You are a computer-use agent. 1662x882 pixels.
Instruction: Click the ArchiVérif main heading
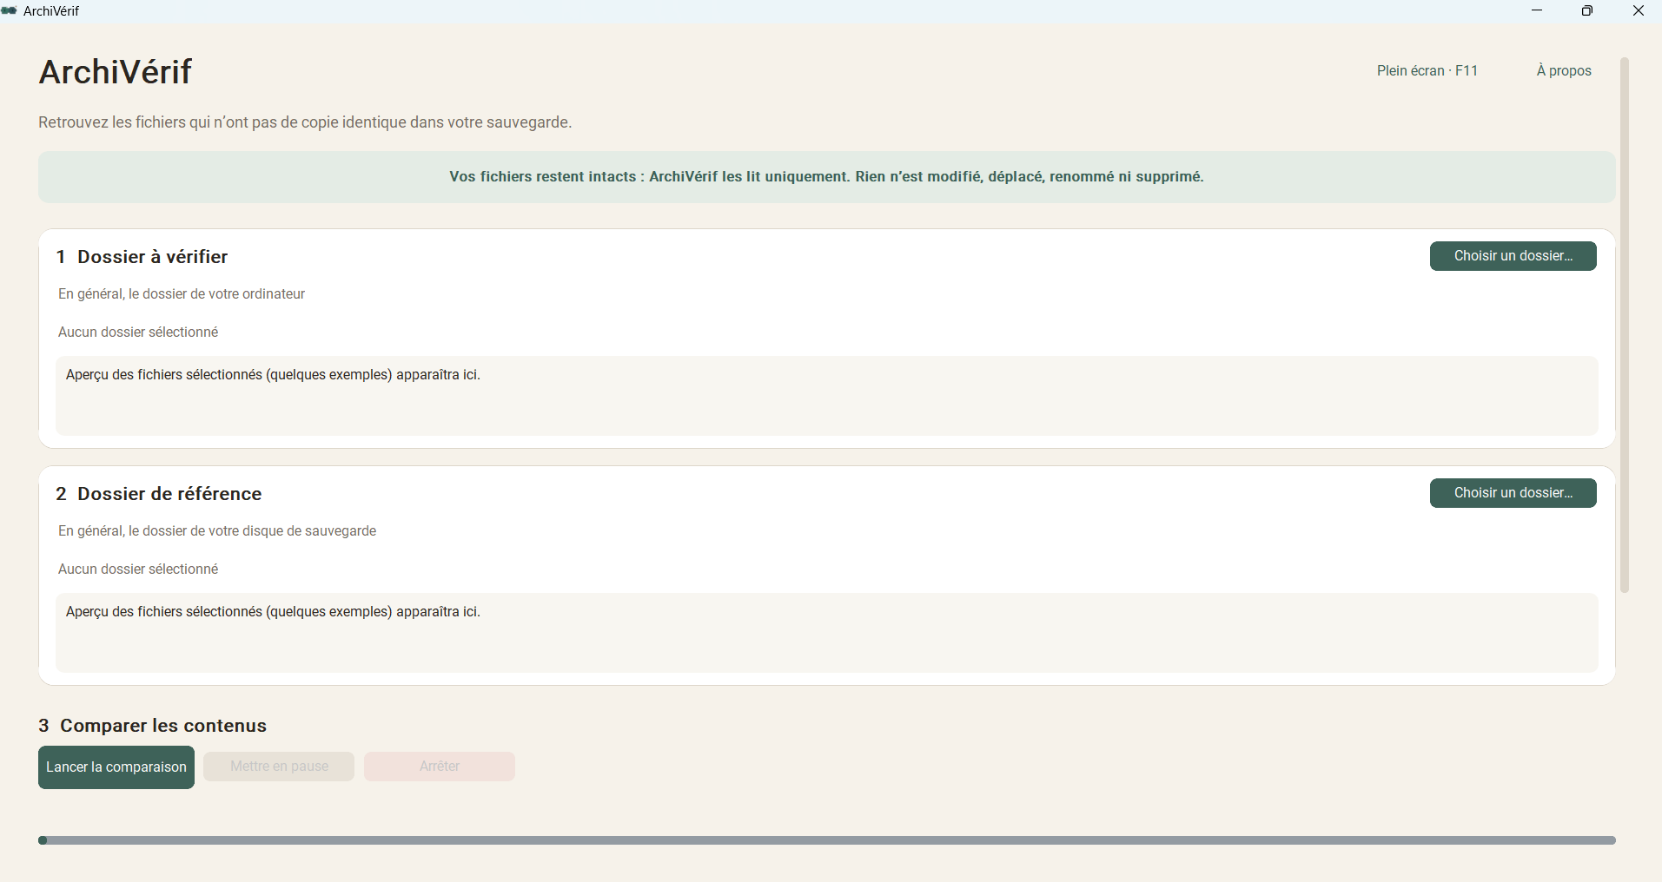click(x=116, y=72)
